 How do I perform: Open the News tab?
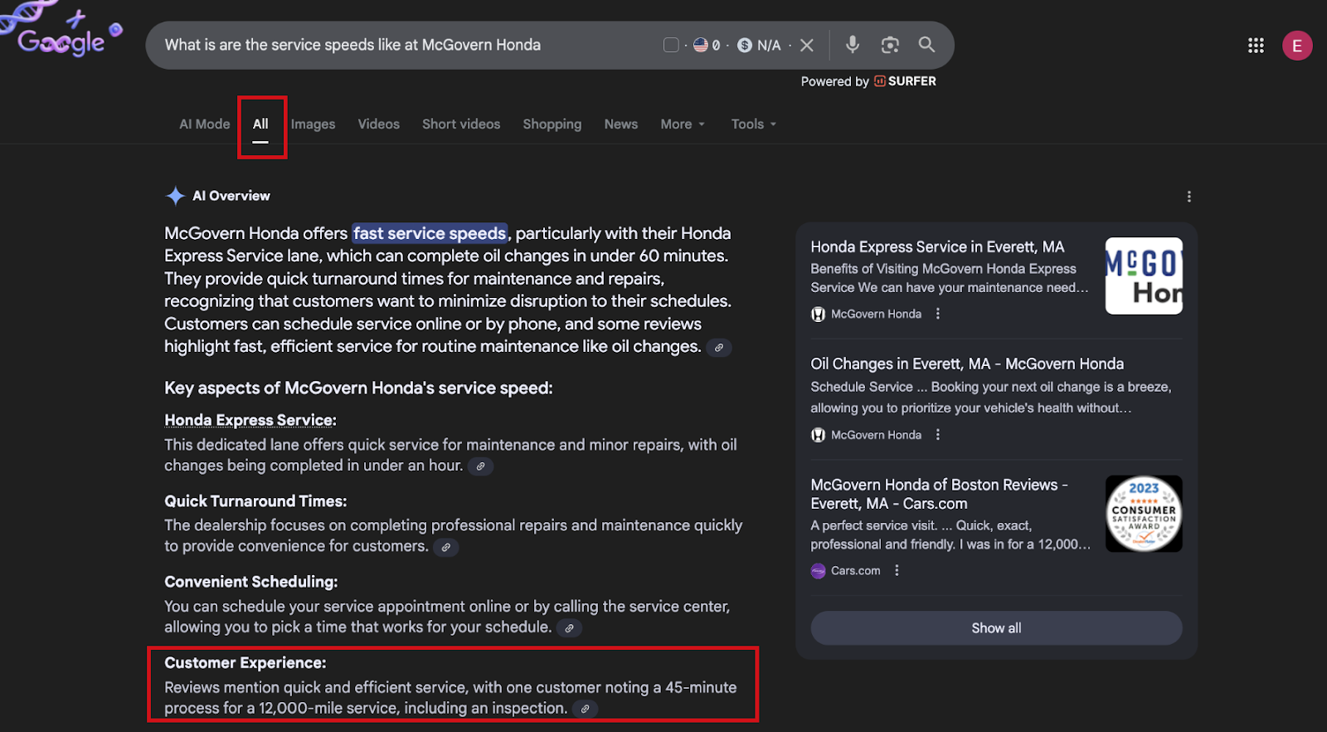coord(621,124)
